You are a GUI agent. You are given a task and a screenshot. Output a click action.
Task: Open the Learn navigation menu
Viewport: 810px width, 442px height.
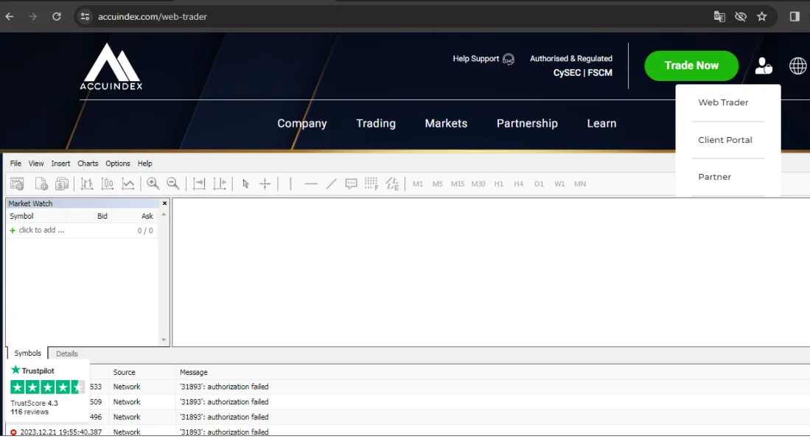(602, 124)
